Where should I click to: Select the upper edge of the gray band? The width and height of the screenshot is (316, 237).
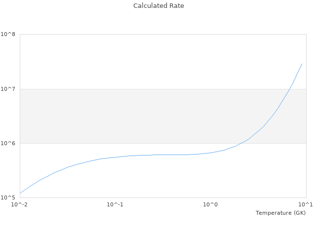coord(123,89)
